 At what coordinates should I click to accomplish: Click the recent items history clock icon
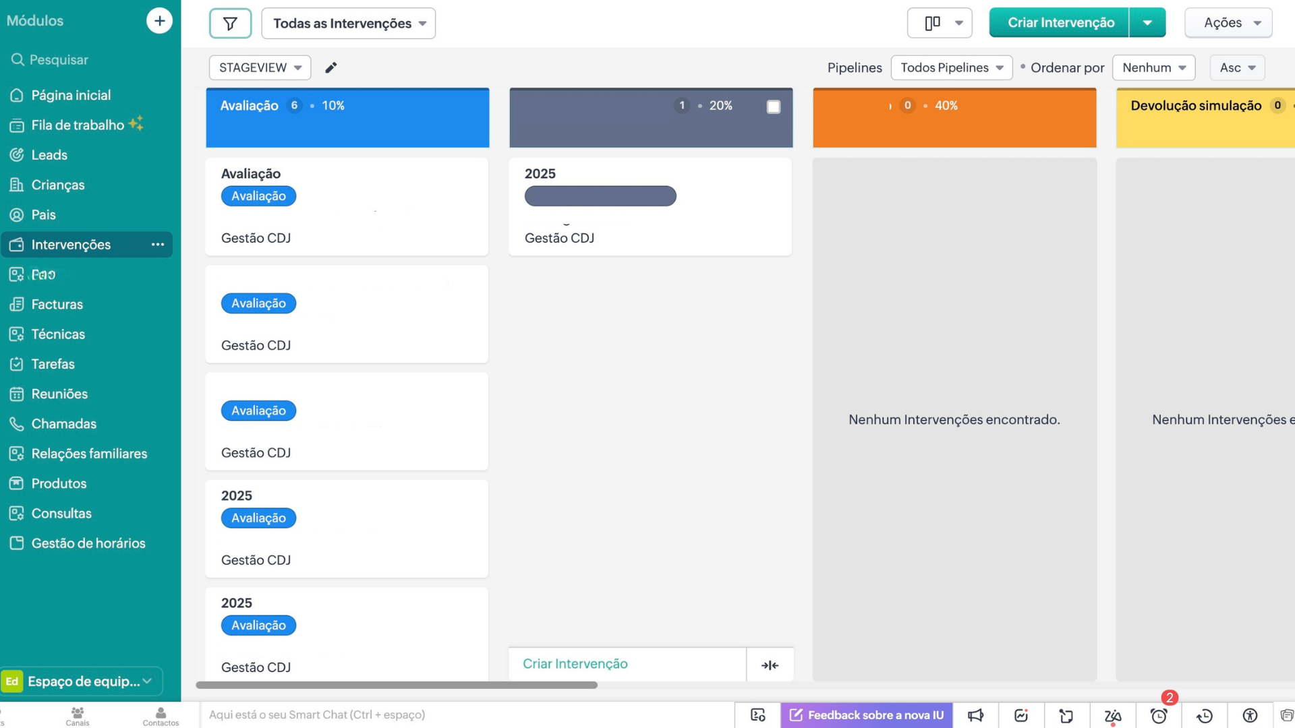coord(1204,715)
